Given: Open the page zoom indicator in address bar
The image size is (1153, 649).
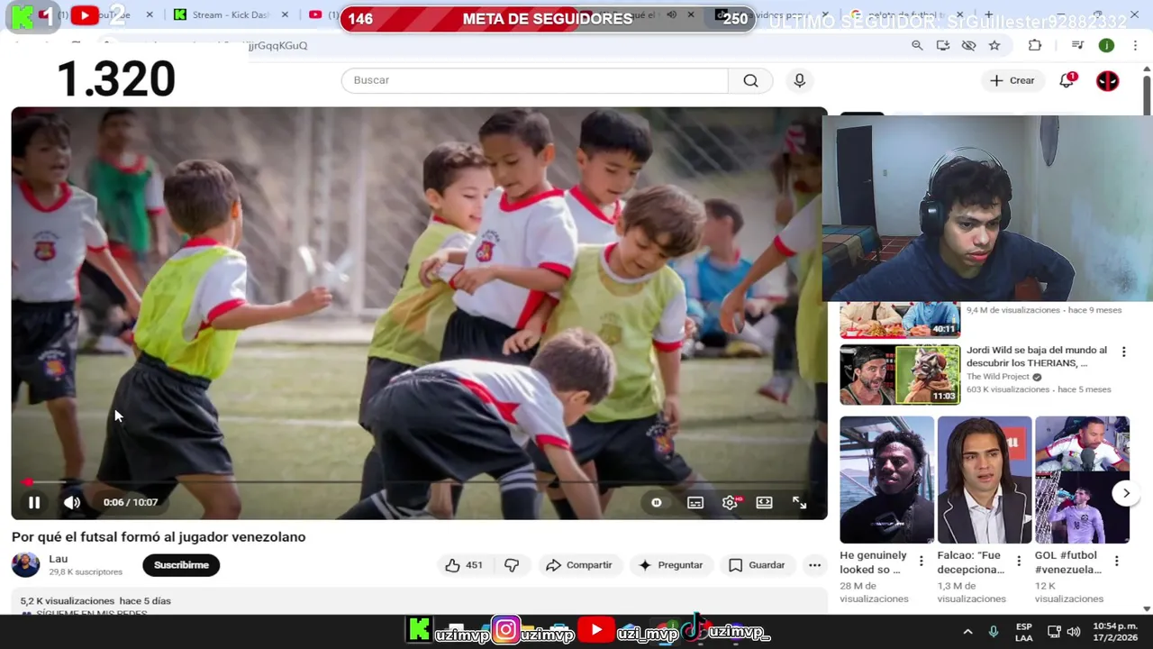Looking at the screenshot, I should [917, 45].
